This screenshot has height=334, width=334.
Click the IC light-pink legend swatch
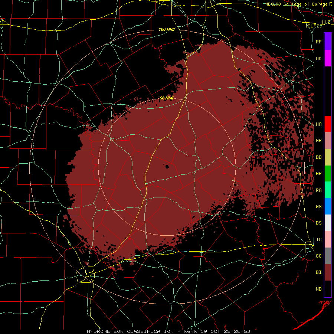(x=328, y=239)
